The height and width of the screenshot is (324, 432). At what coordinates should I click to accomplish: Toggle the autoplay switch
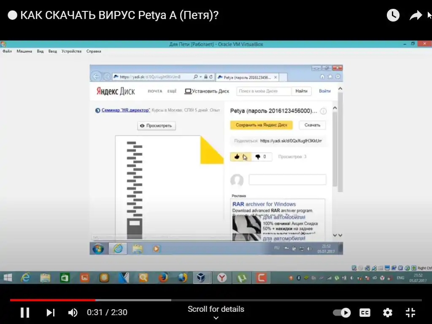342,313
